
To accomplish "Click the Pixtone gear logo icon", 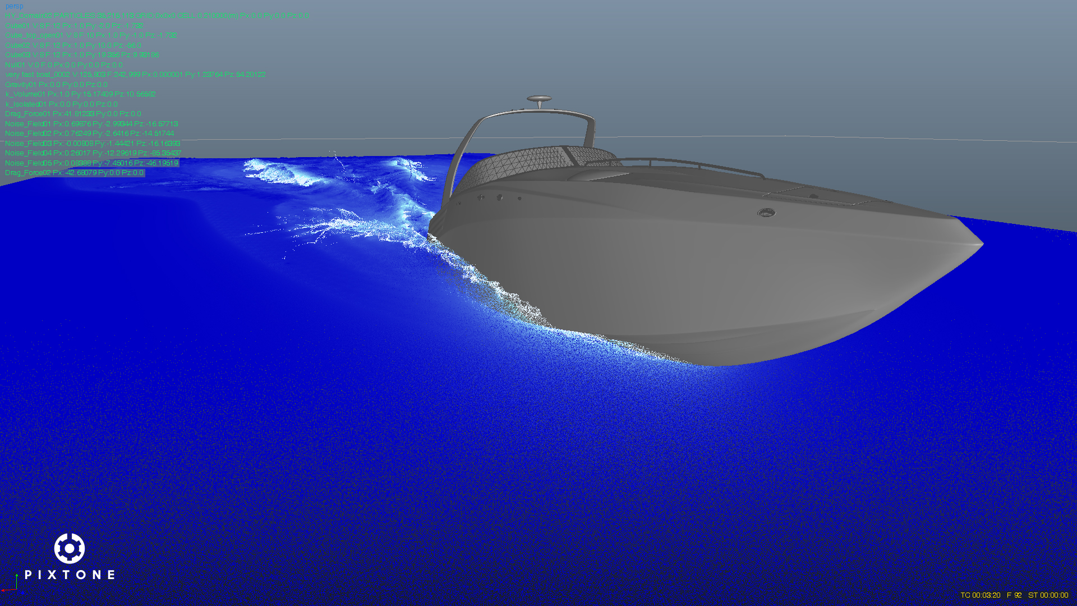I will (70, 548).
